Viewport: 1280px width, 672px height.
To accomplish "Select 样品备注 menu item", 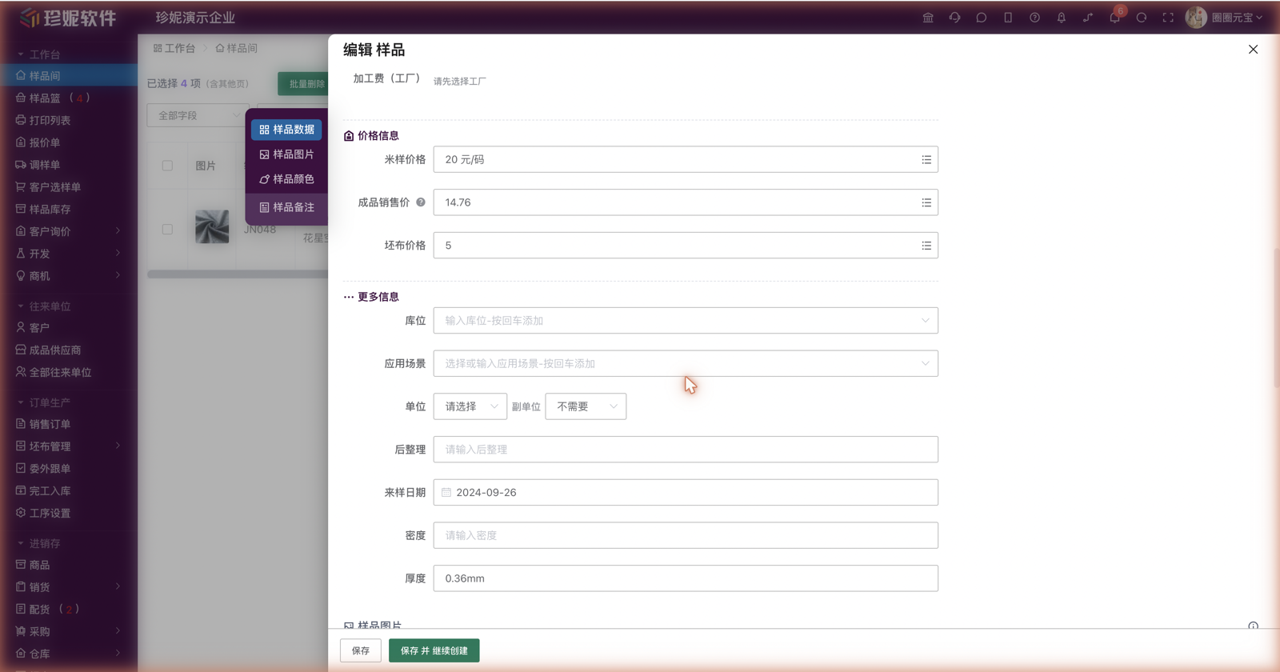I will coord(286,207).
